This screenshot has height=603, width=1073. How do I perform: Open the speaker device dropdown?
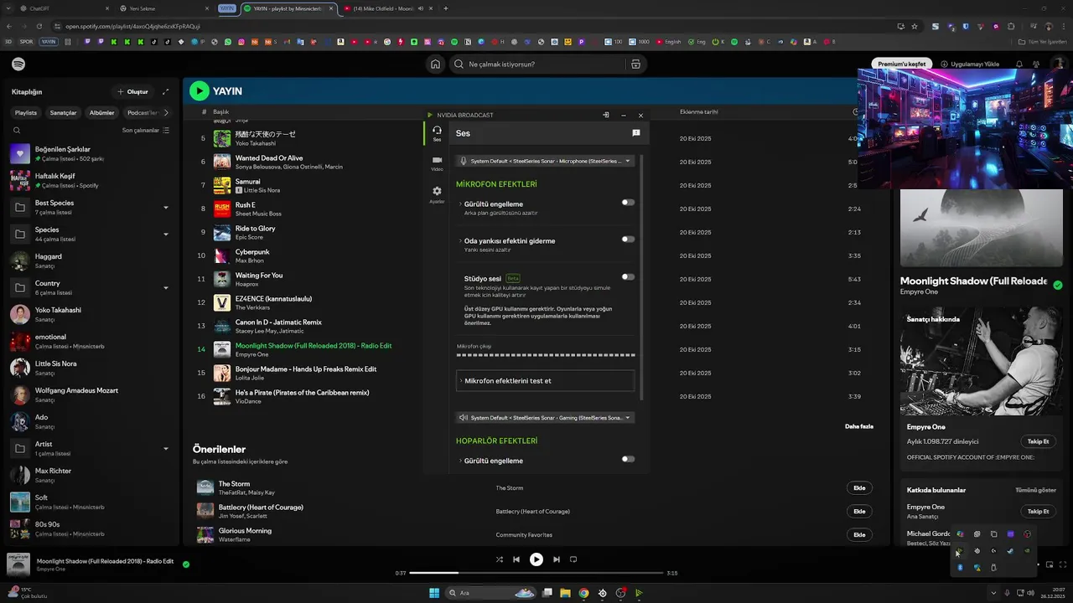tap(545, 417)
